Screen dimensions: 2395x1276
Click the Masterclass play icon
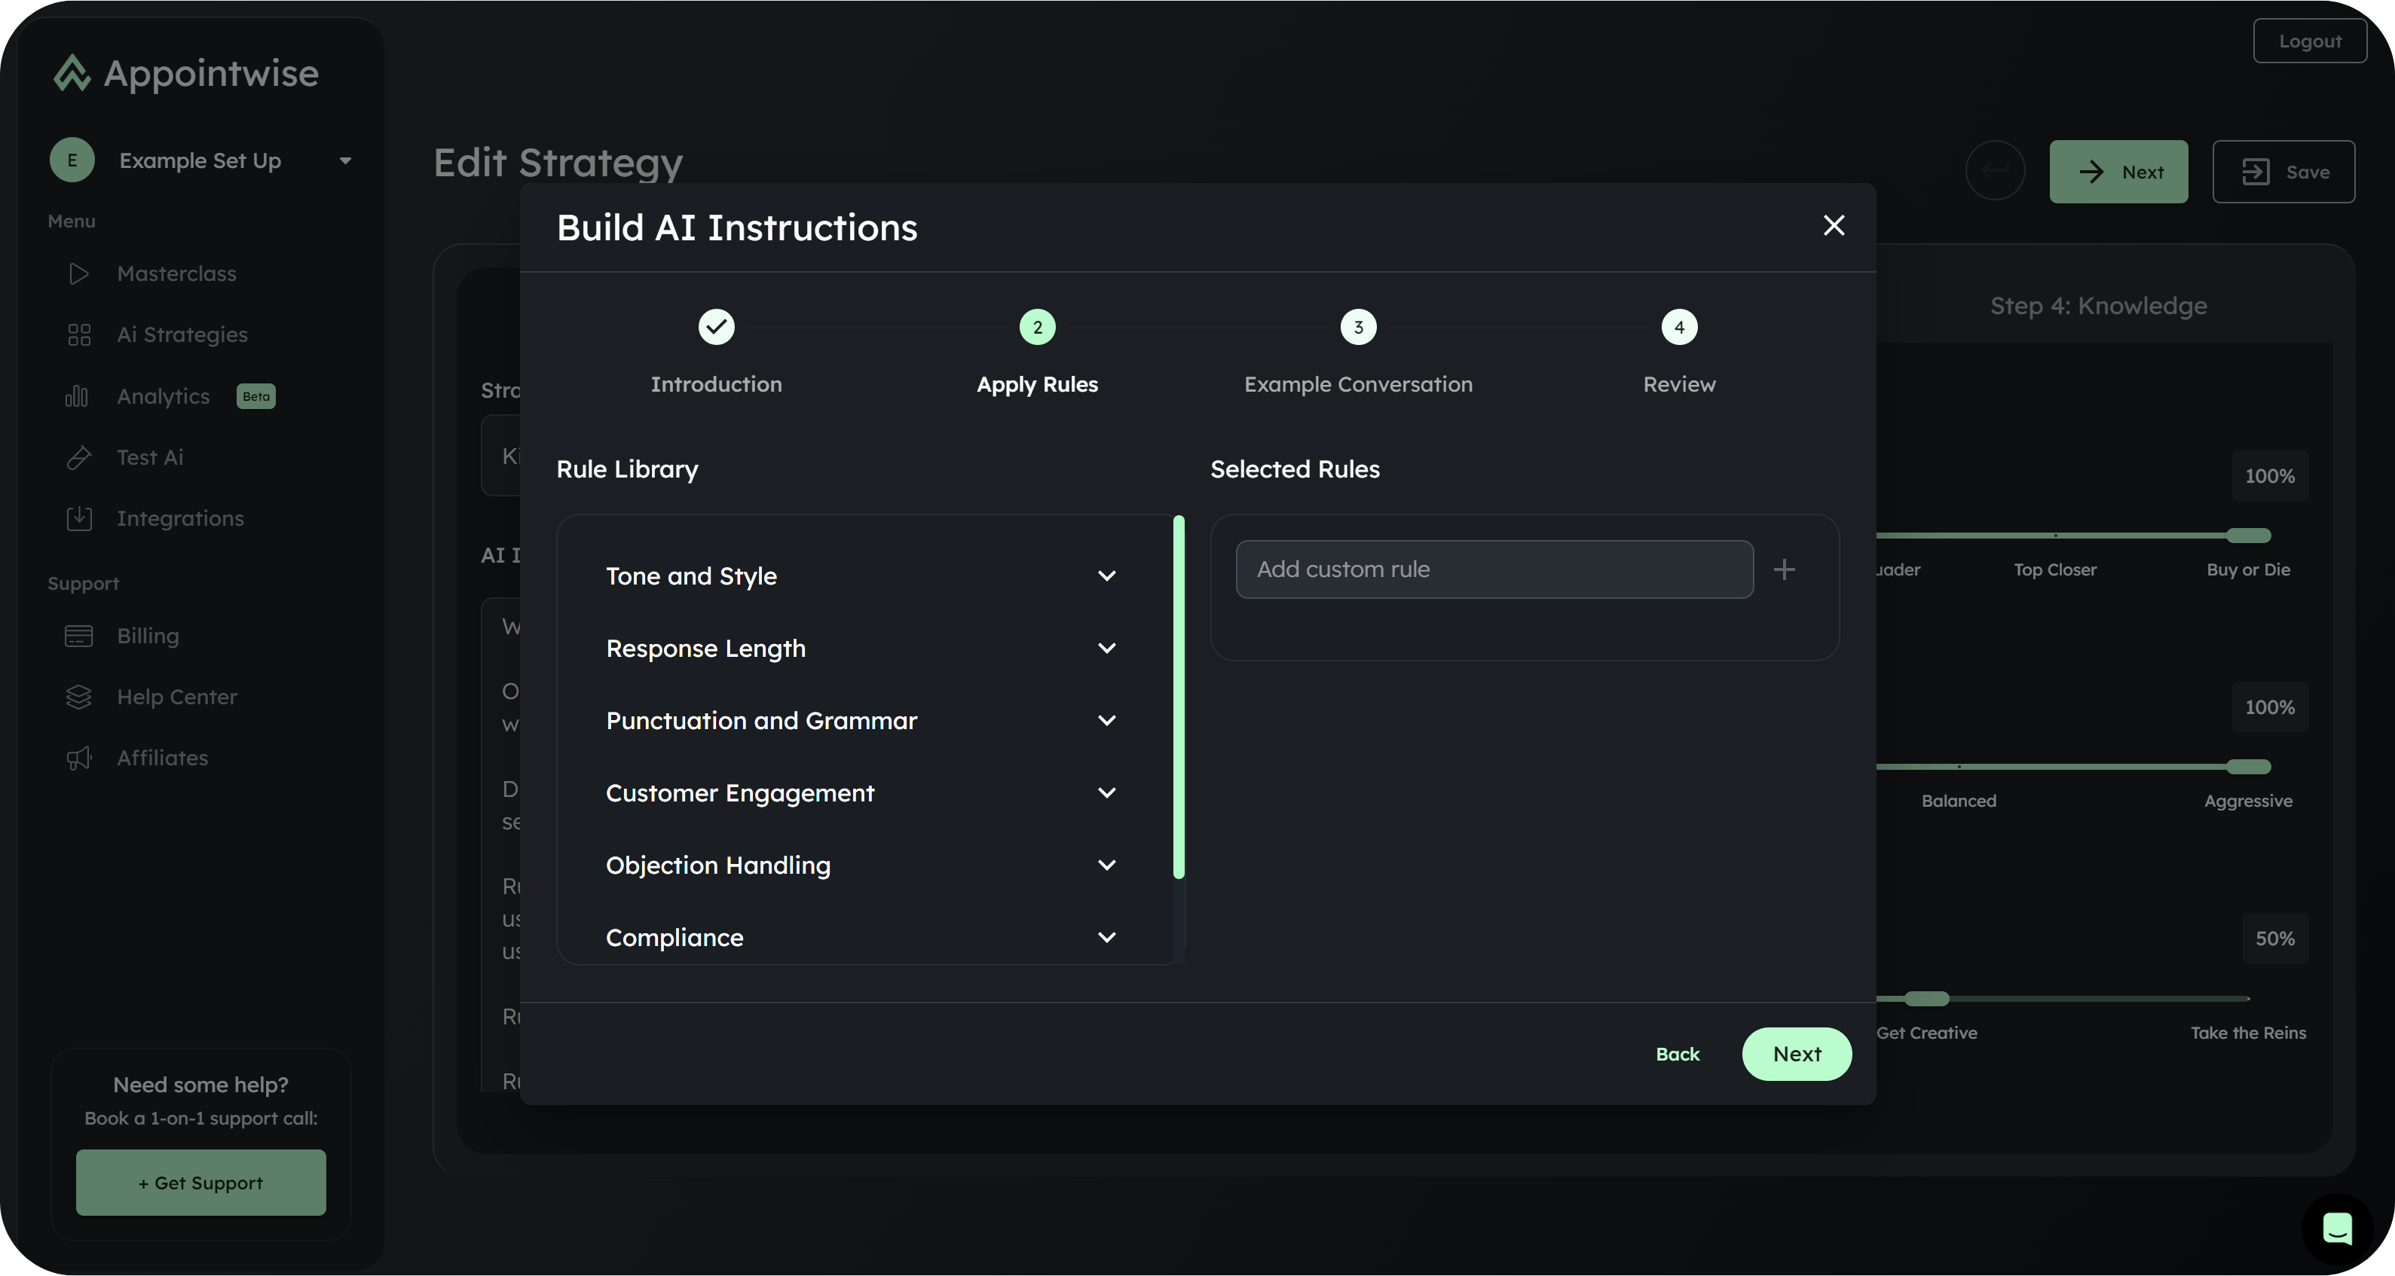pos(79,273)
